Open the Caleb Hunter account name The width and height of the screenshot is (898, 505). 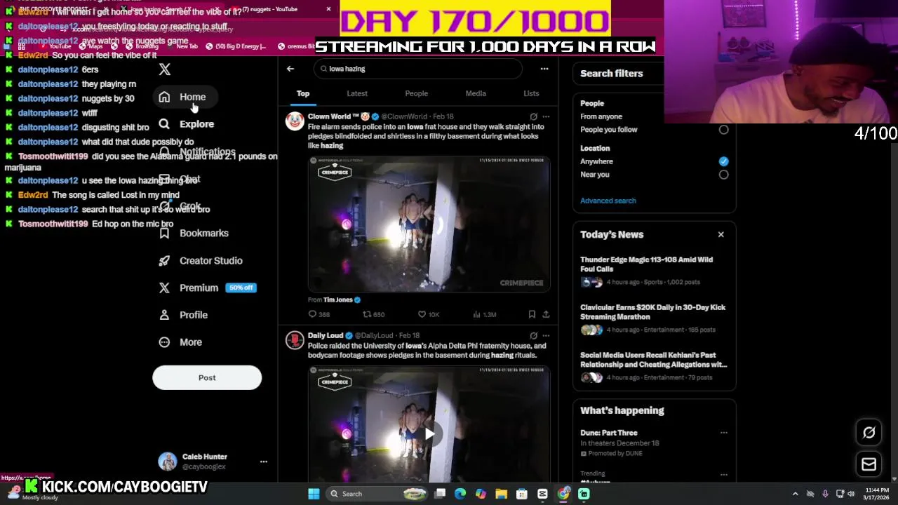[x=205, y=457]
